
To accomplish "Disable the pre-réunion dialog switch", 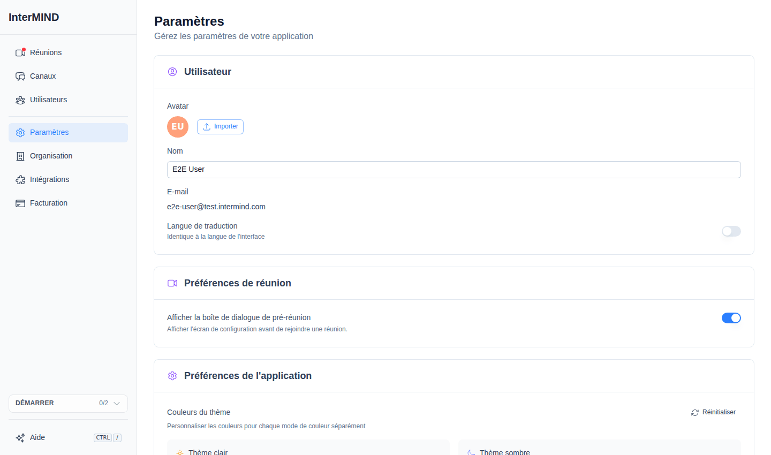I will [x=731, y=318].
